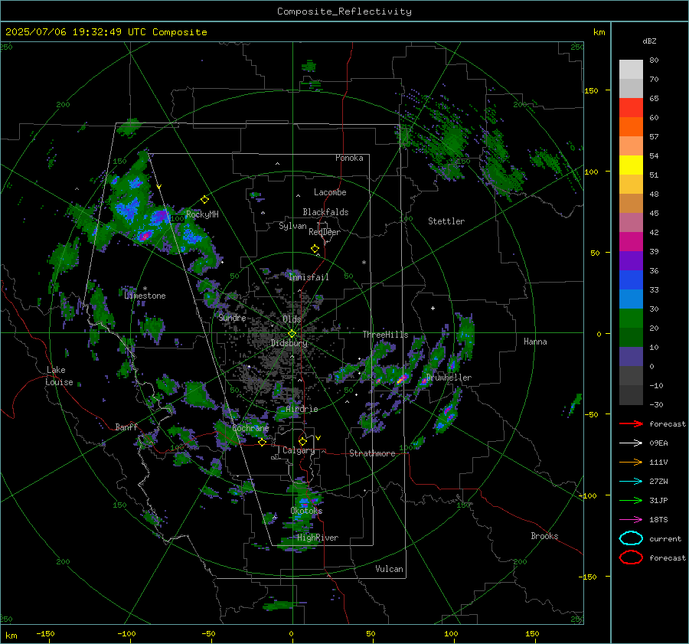Click the Airdrie label
Image resolution: width=689 pixels, height=644 pixels.
[302, 409]
